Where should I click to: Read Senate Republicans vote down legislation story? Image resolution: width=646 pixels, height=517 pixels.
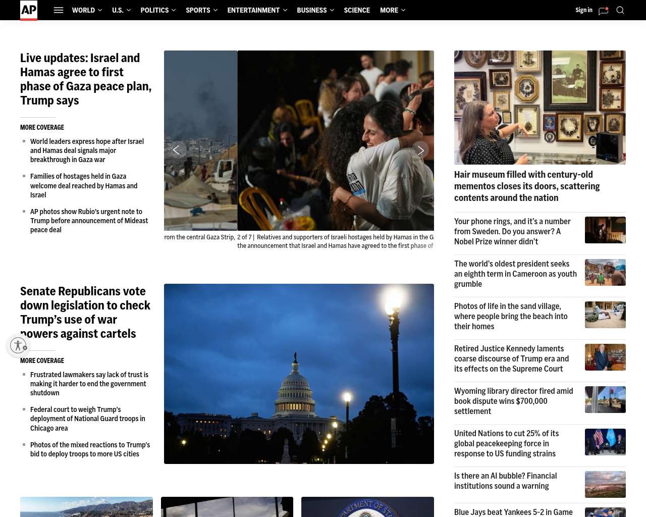click(85, 312)
